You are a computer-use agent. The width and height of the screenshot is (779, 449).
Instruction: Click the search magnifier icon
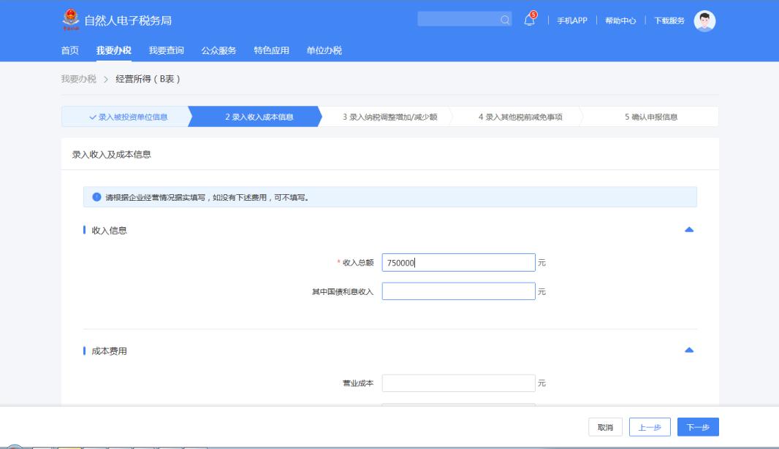(505, 20)
